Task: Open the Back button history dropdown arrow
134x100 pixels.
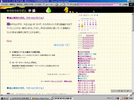Action: point(49,5)
